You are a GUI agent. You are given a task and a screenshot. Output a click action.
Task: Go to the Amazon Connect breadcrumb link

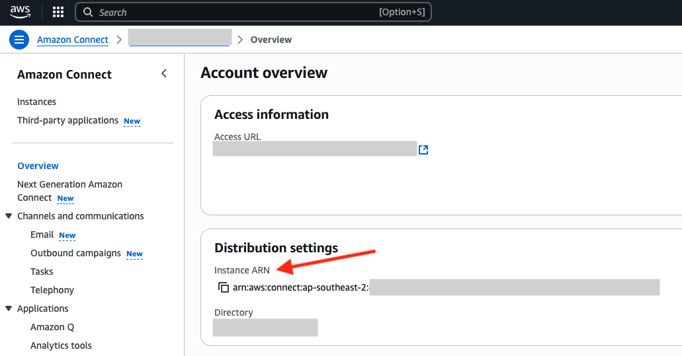73,40
